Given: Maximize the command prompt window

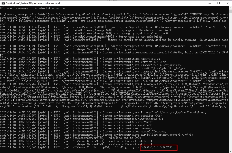Looking at the screenshot, I should pos(219,3).
